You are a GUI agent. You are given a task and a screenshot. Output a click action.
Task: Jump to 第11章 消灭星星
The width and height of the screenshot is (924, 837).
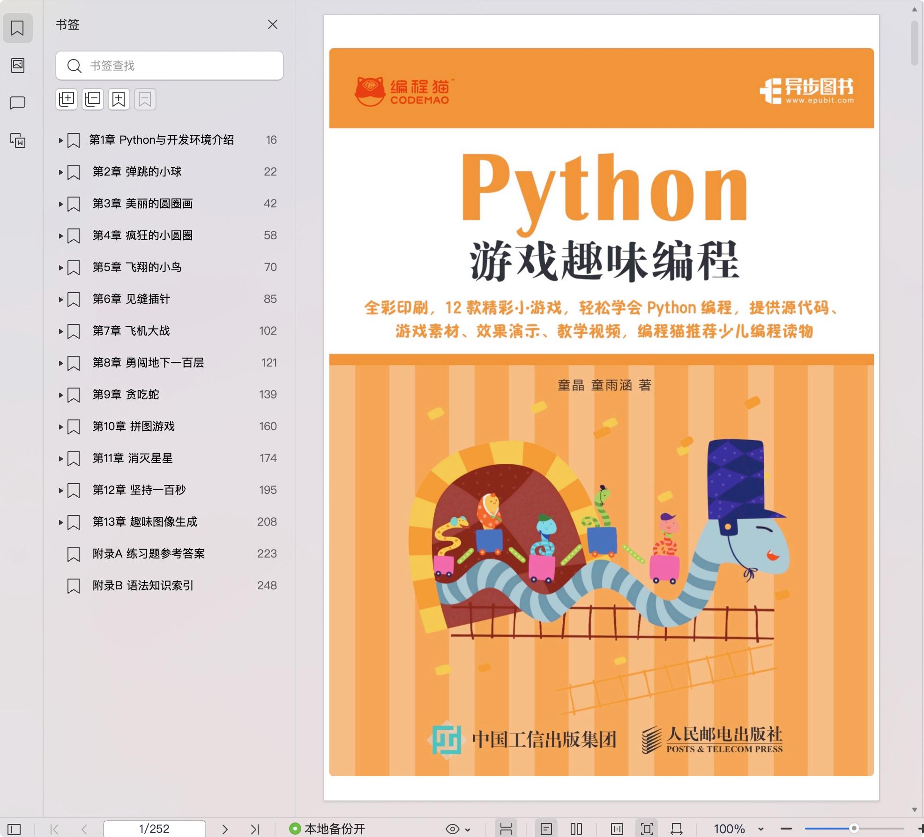[x=133, y=458]
